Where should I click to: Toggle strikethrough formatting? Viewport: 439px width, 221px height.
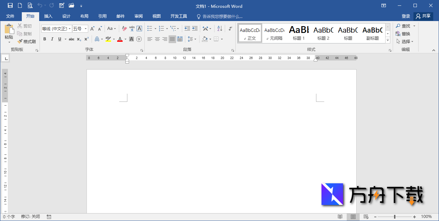(71, 39)
